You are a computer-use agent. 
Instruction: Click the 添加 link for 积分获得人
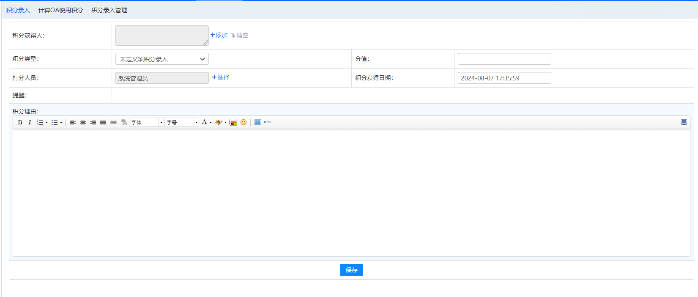pyautogui.click(x=219, y=35)
